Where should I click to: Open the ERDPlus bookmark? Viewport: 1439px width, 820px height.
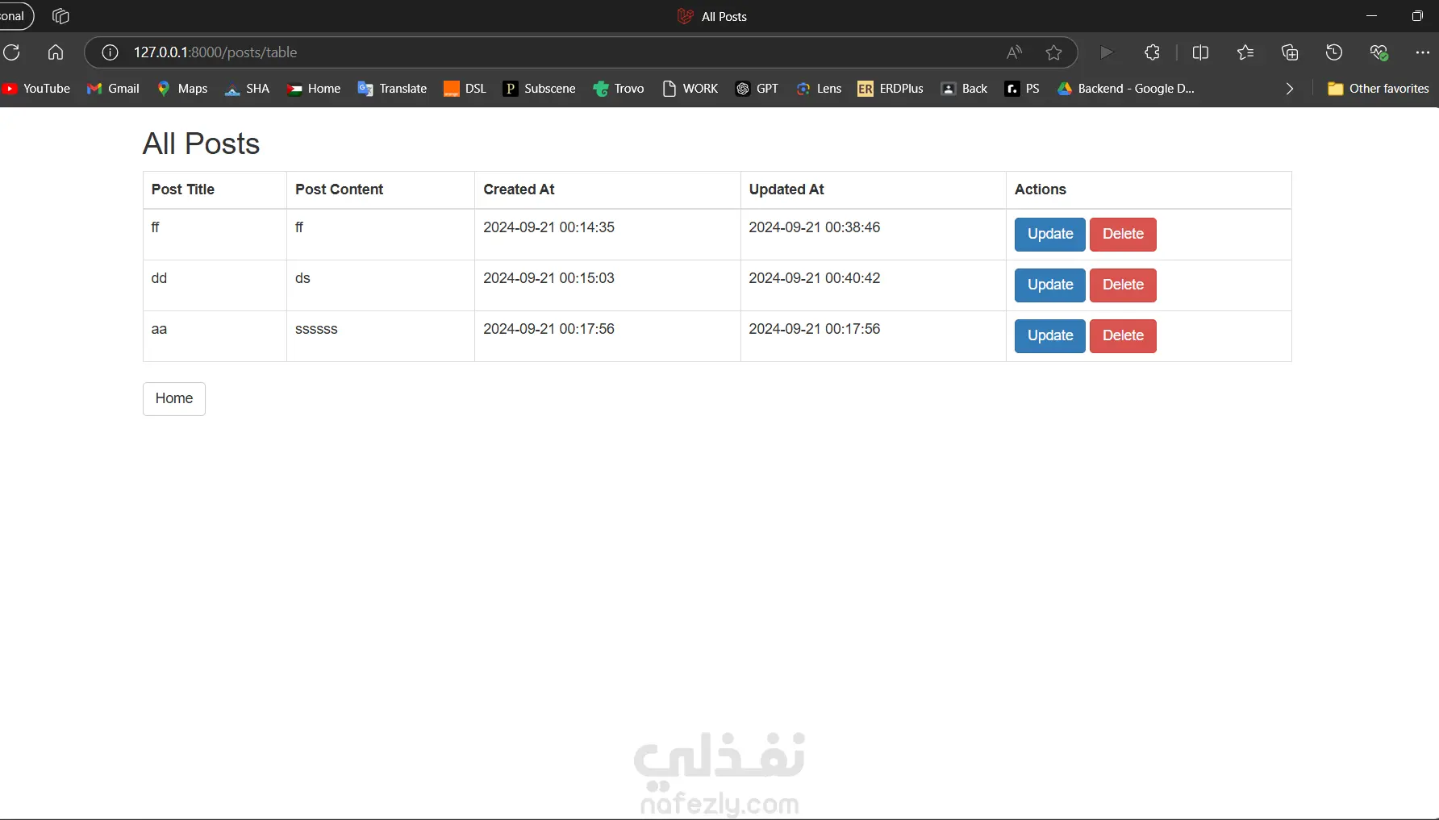[890, 89]
